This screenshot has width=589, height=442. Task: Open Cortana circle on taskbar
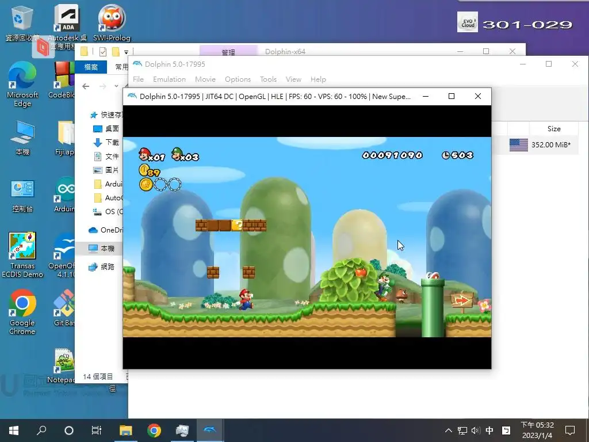[69, 430]
